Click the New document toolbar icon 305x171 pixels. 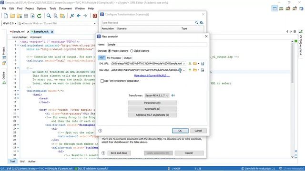pyautogui.click(x=6, y=16)
